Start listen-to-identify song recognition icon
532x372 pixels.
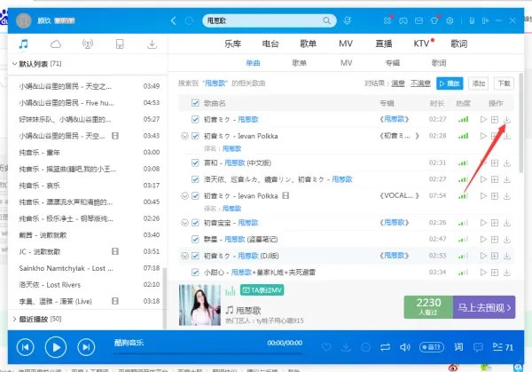coord(347,20)
